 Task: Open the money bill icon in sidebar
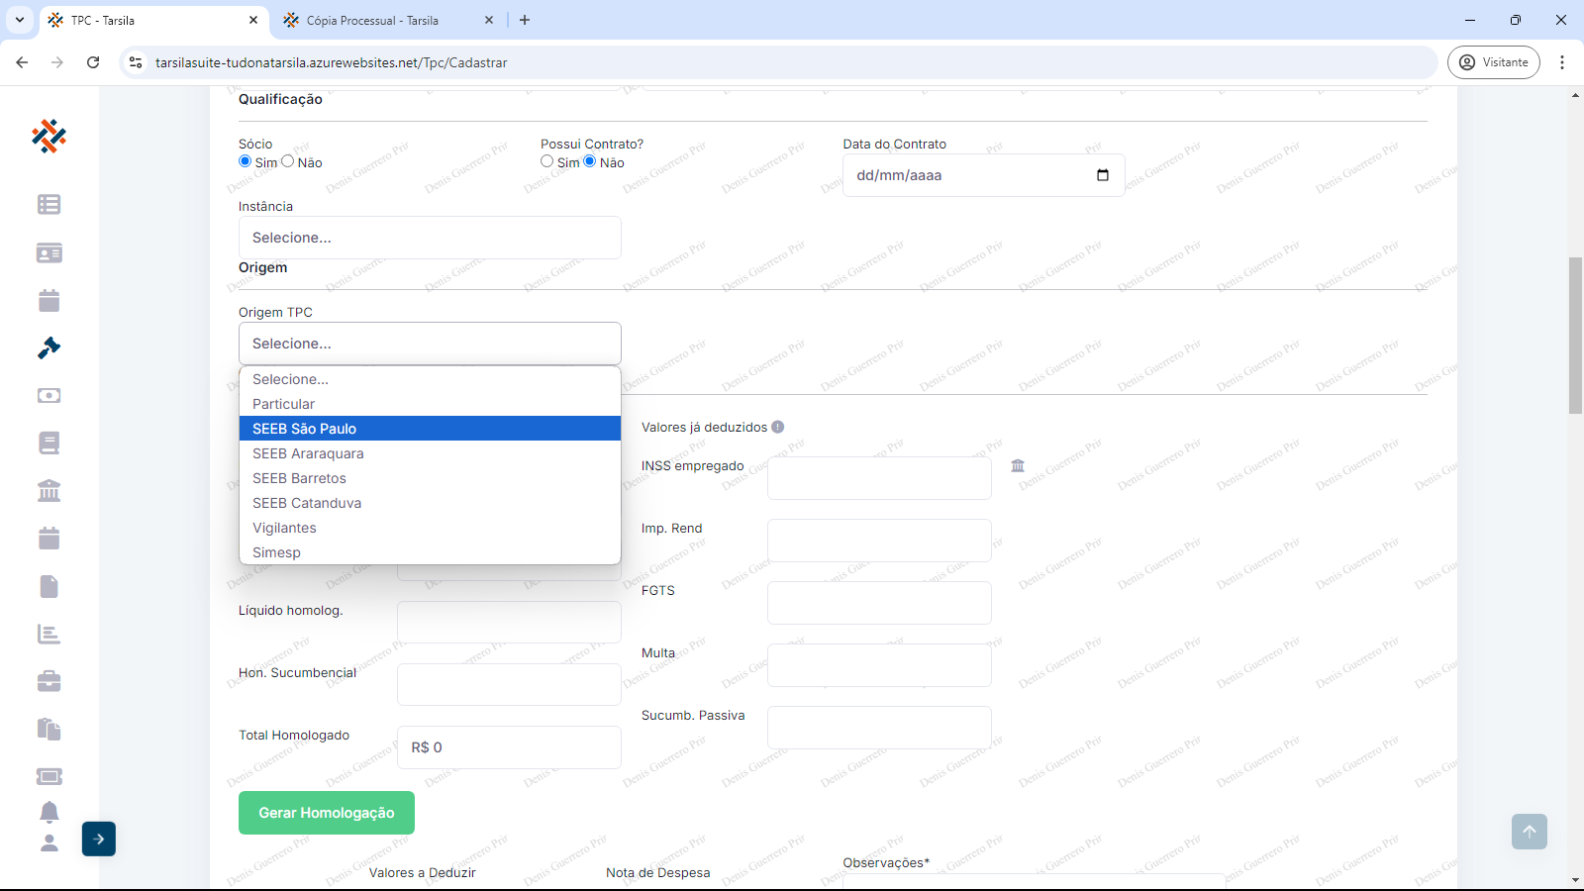click(49, 395)
